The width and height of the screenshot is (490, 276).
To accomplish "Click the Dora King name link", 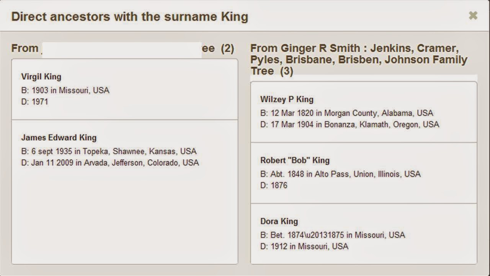I will tap(279, 221).
